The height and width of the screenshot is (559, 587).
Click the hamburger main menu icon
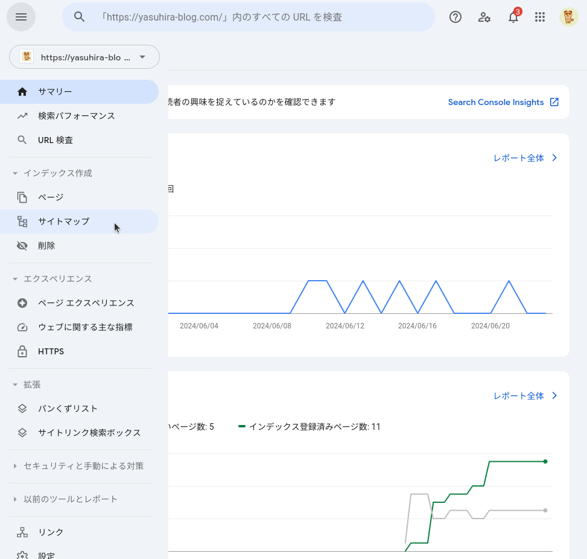(x=21, y=17)
